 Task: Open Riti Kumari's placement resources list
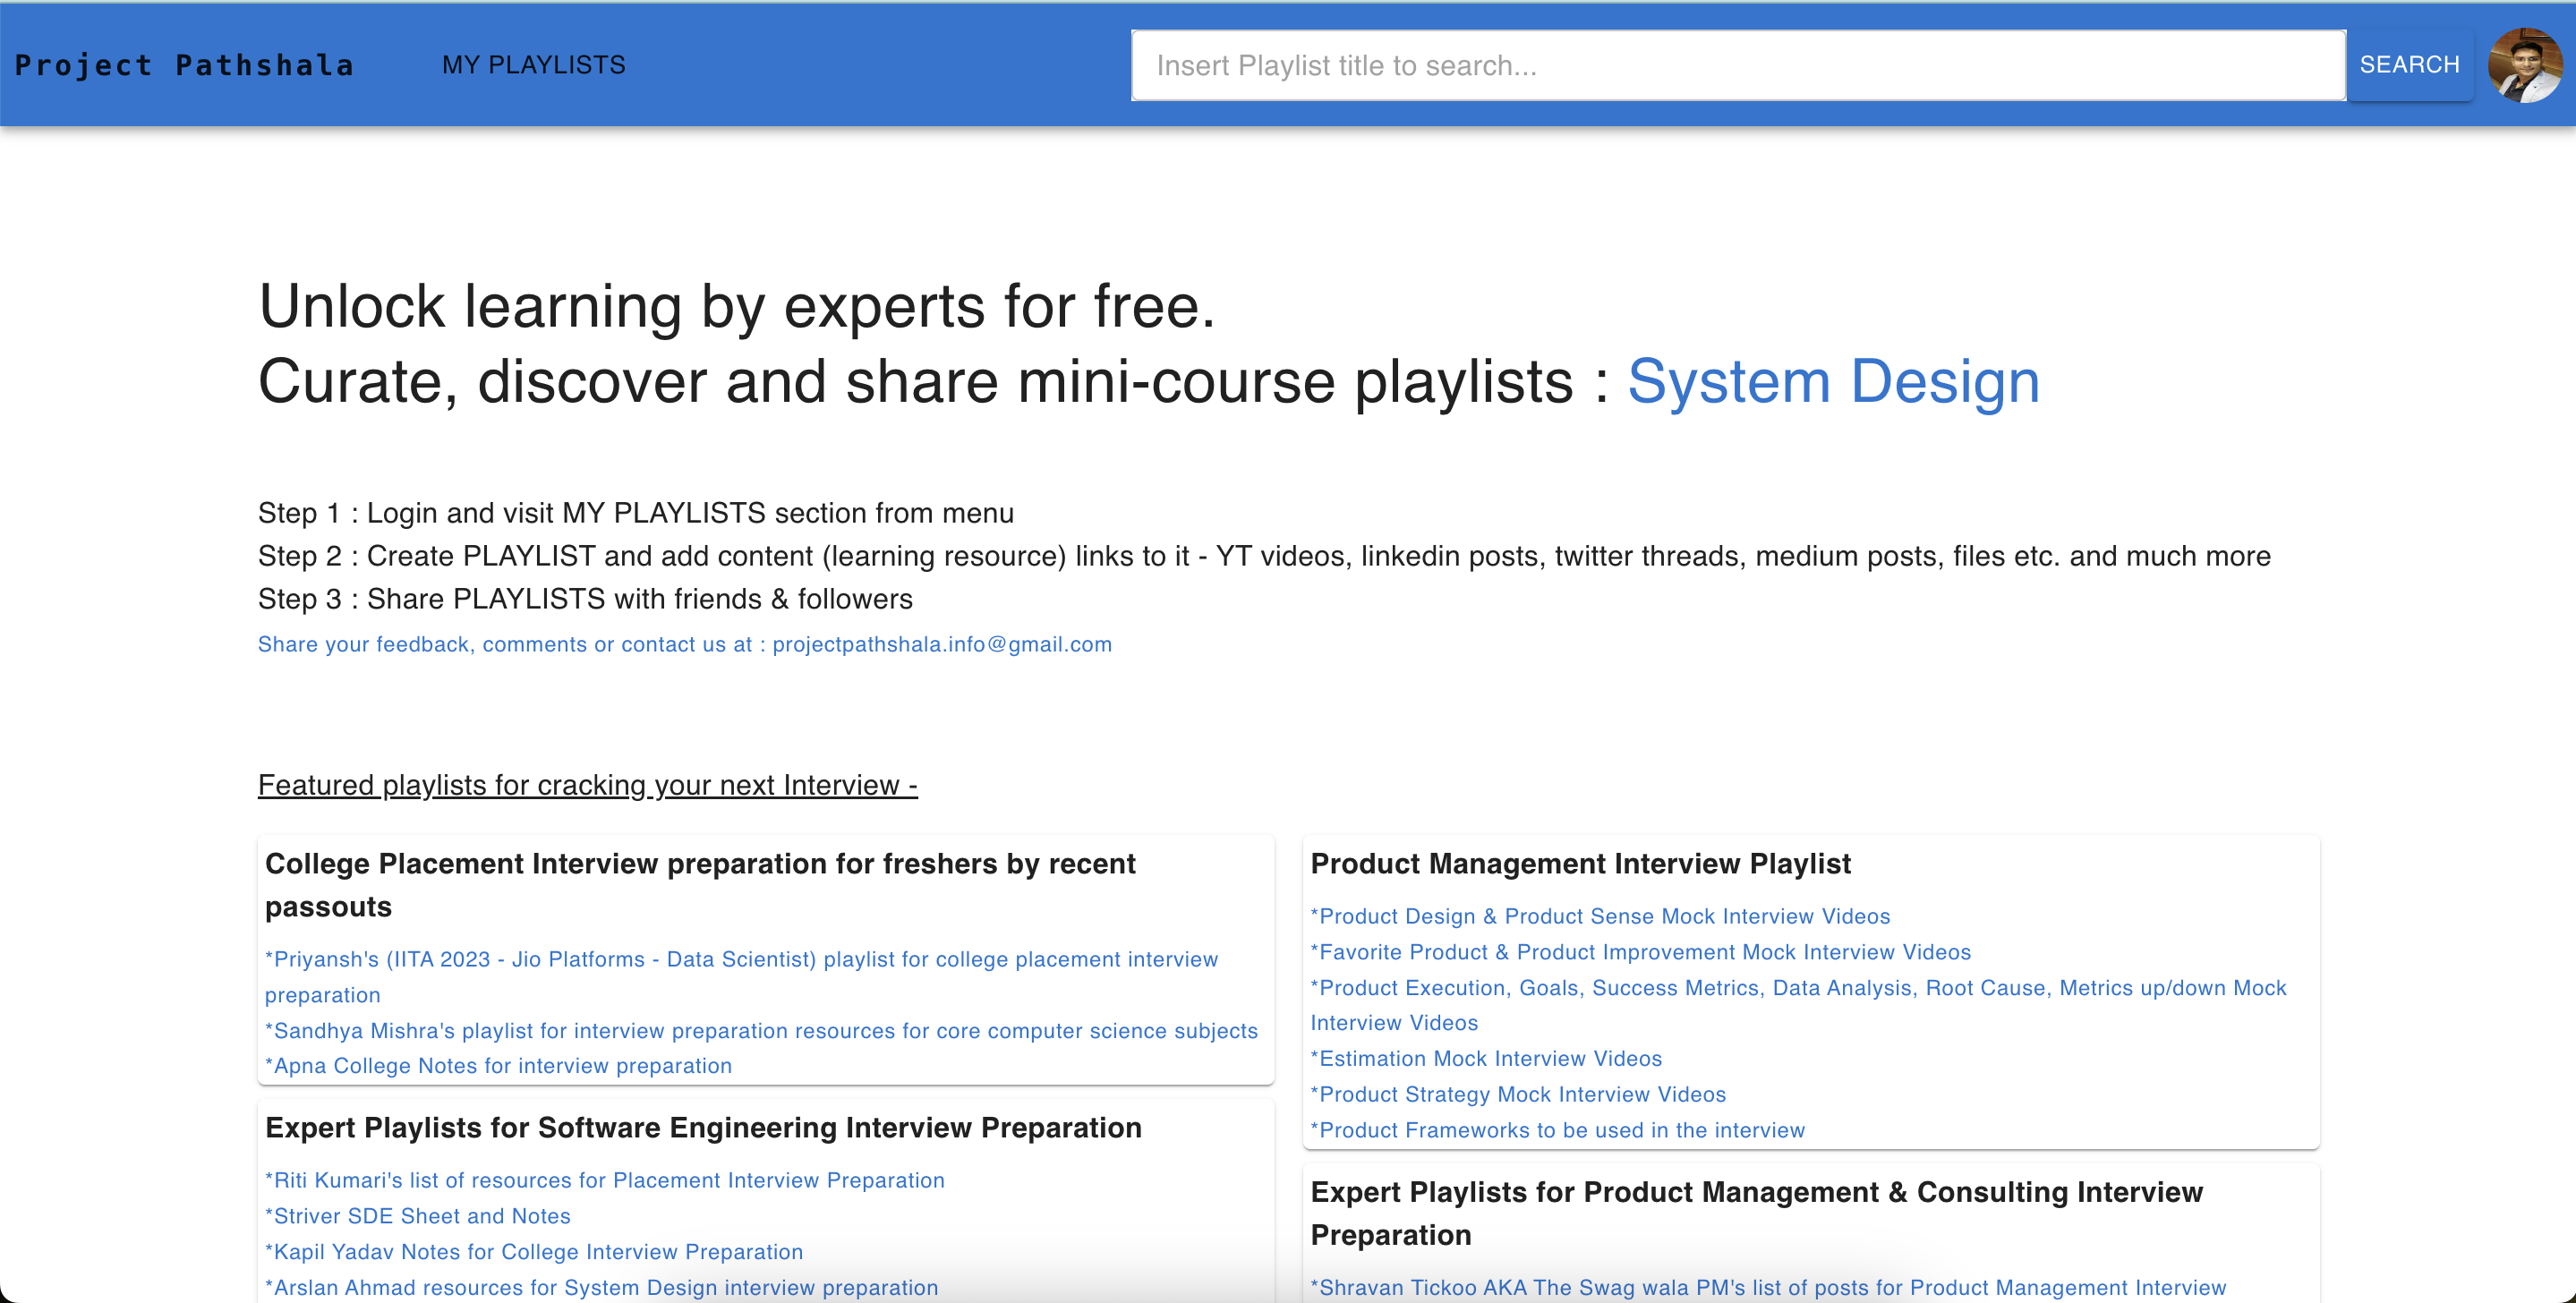coord(605,1180)
